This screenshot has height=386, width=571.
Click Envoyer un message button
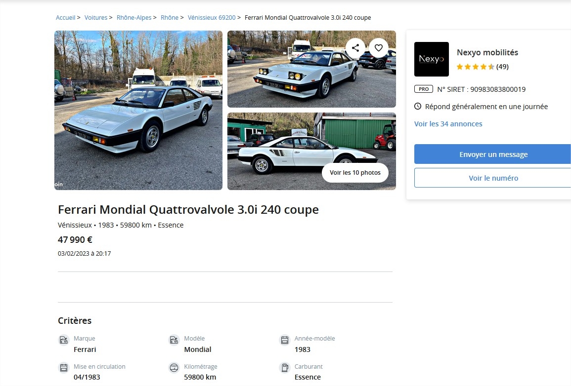pyautogui.click(x=493, y=154)
